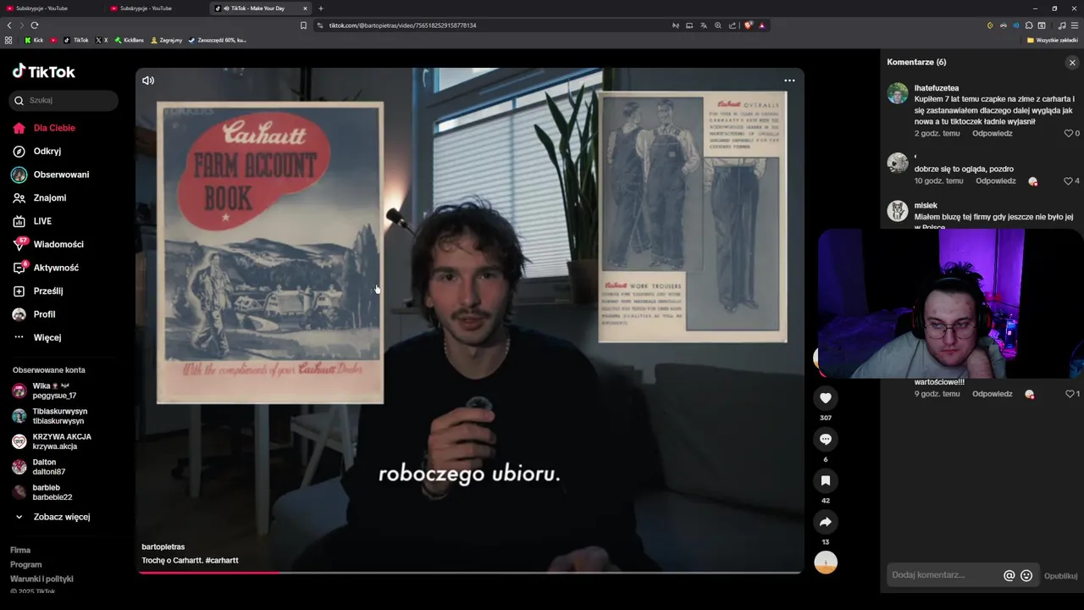Open the three-dot video options menu
Screen dimensions: 1084x610
tap(789, 80)
